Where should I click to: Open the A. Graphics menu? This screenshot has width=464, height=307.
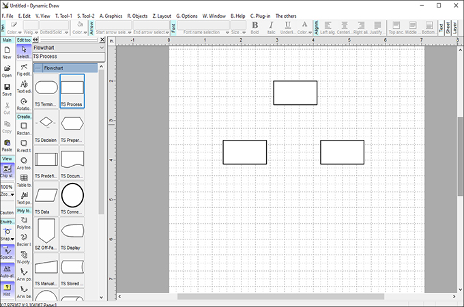(x=111, y=16)
